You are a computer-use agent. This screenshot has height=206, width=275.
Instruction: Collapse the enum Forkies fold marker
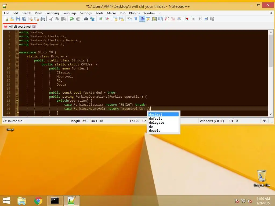(x=17, y=68)
